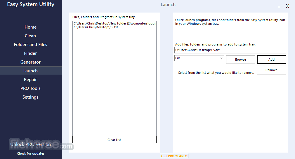The width and height of the screenshot is (295, 159).
Task: Open PRO Tools section
Action: point(30,88)
